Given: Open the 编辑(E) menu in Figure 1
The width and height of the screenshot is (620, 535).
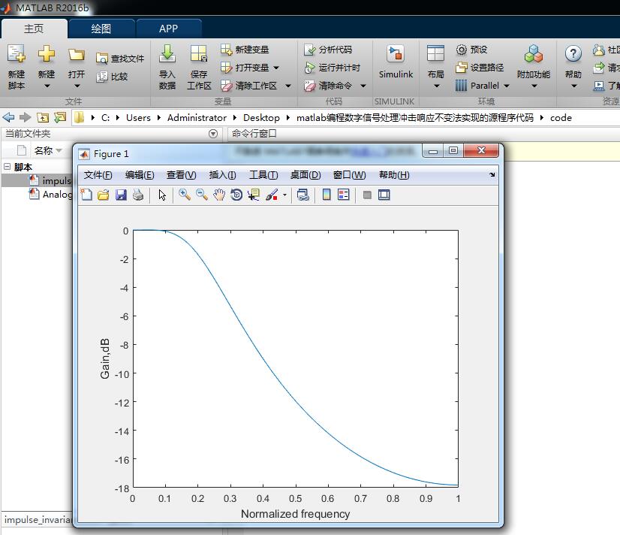Looking at the screenshot, I should [x=139, y=174].
